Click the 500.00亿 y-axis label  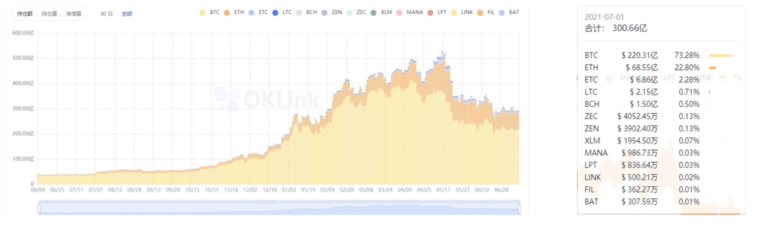[23, 58]
